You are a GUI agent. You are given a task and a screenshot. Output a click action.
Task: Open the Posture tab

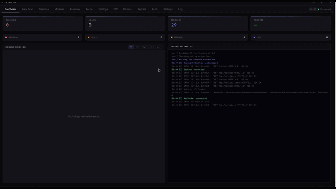click(128, 9)
